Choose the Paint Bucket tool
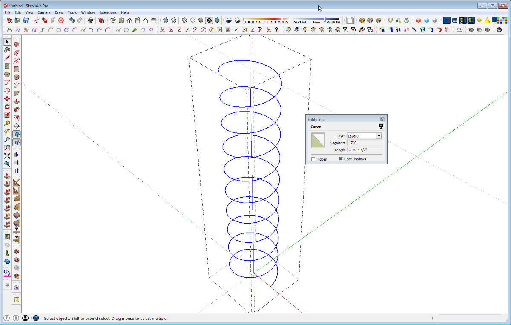The height and width of the screenshot is (325, 511). click(x=7, y=50)
